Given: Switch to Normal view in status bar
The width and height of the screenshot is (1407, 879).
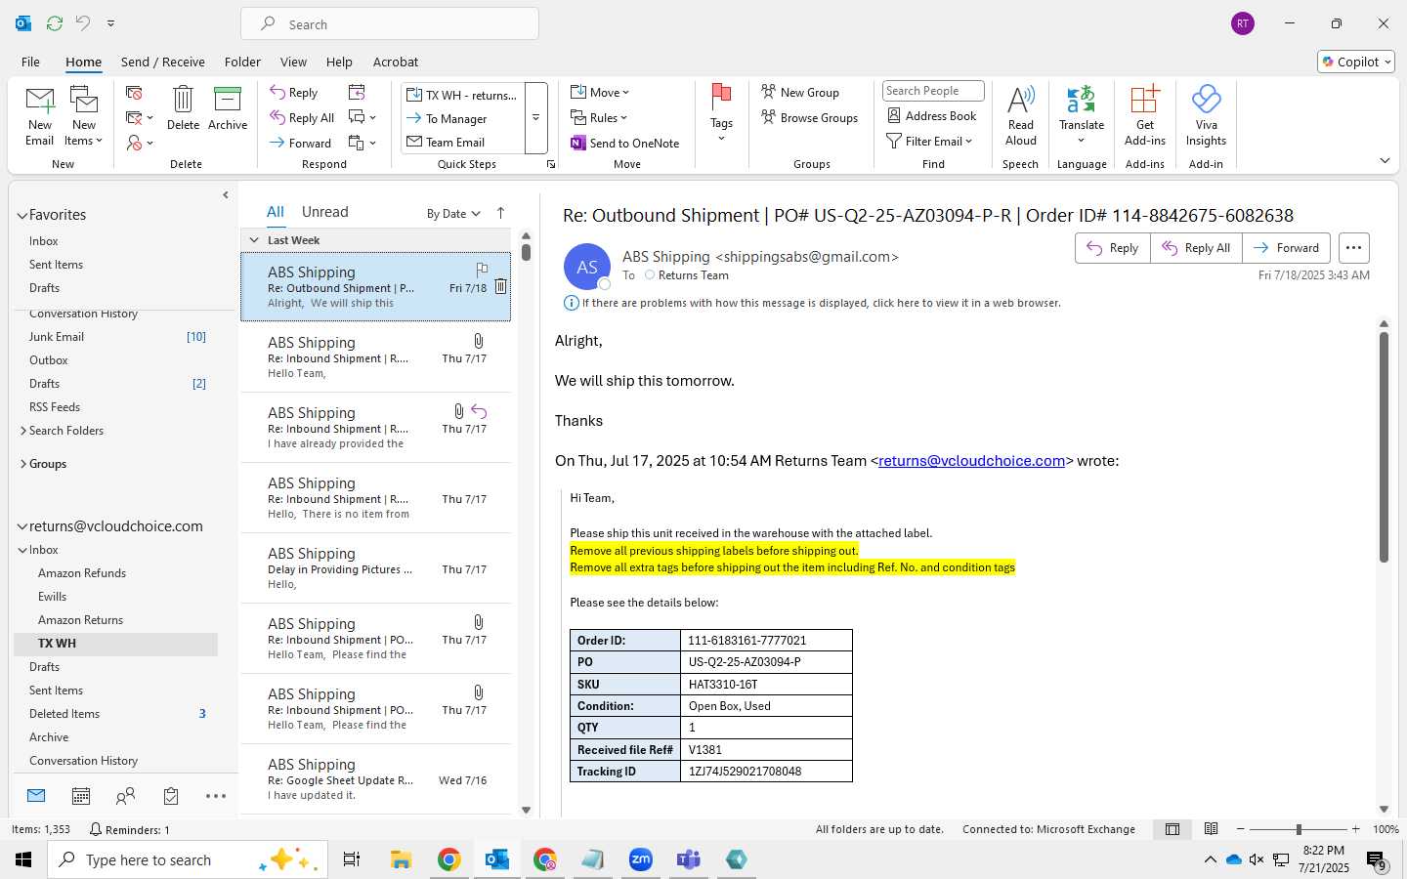Looking at the screenshot, I should 1172,829.
